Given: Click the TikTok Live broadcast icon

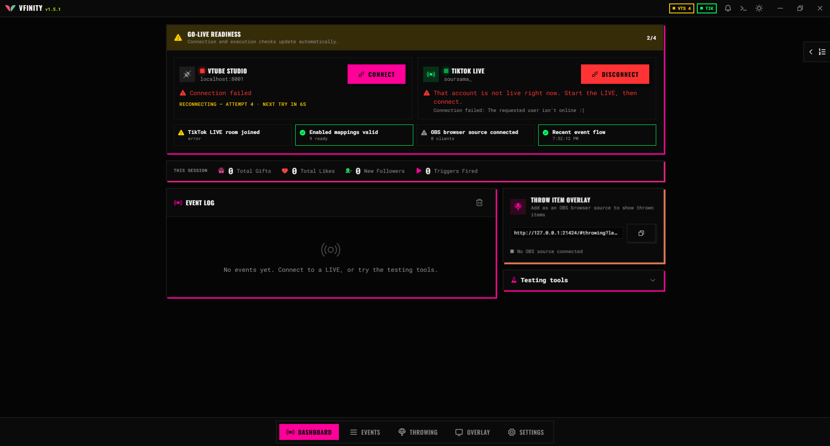Looking at the screenshot, I should [x=431, y=74].
